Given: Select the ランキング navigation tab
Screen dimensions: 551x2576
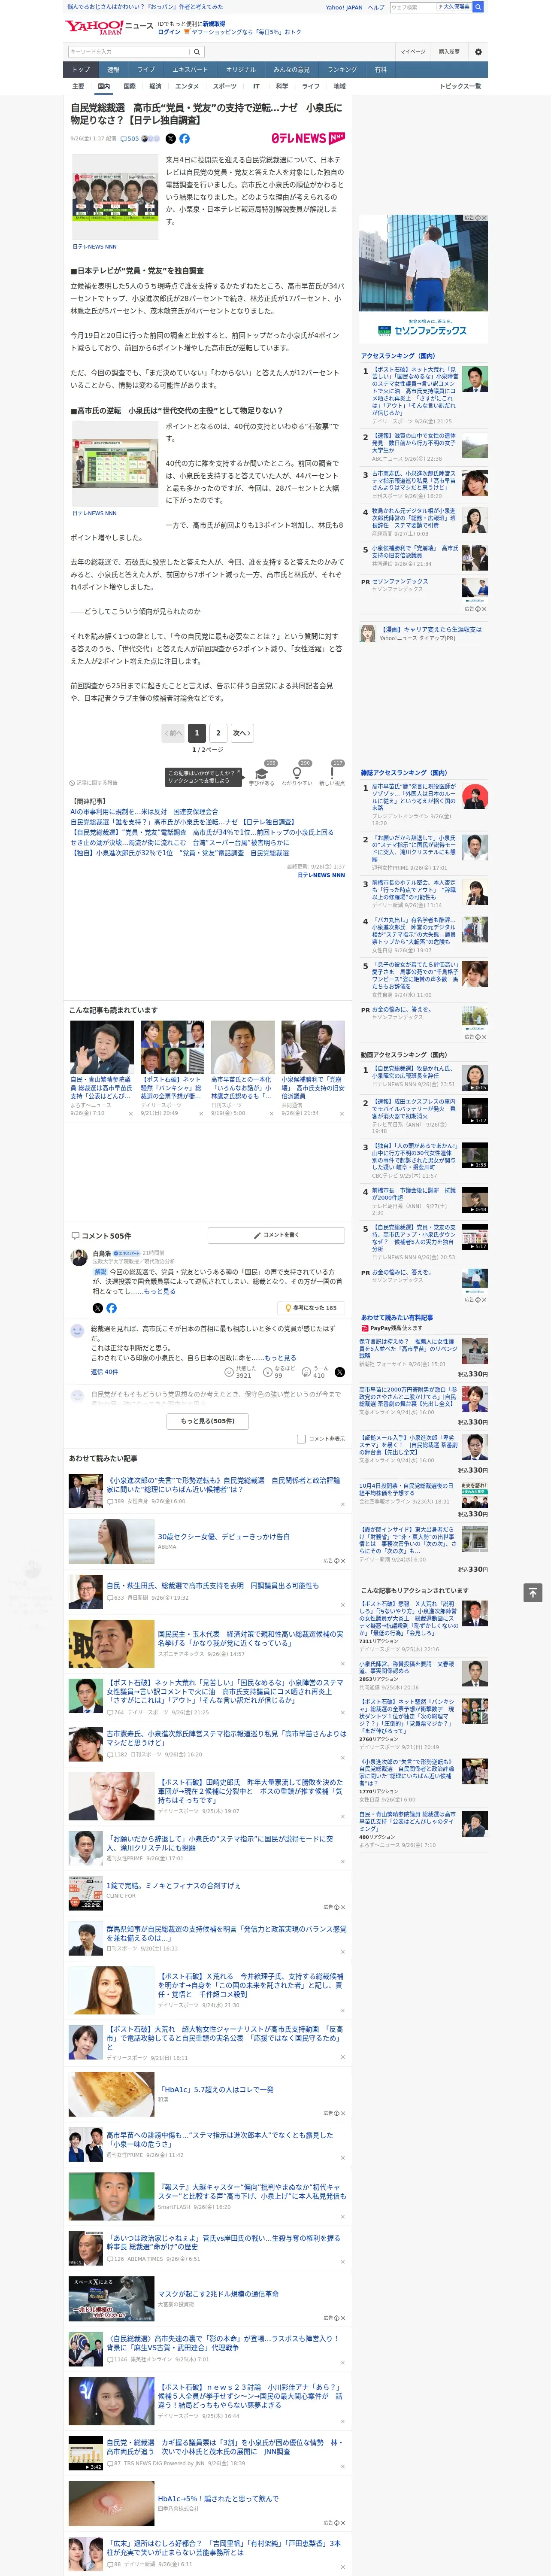Looking at the screenshot, I should 342,69.
